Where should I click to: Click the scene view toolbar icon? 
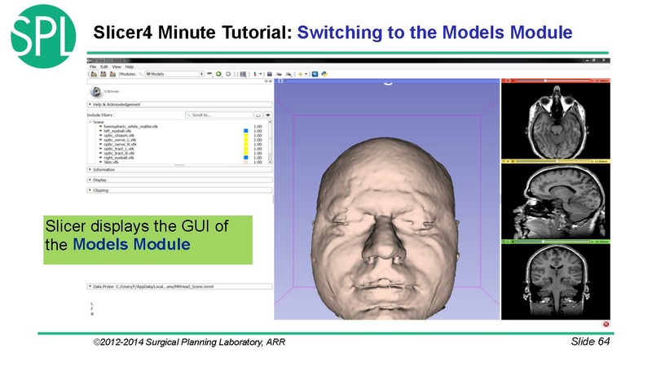pos(279,74)
